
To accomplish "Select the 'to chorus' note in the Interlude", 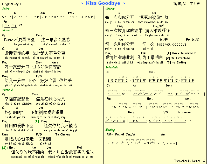I will pos(184,112).
